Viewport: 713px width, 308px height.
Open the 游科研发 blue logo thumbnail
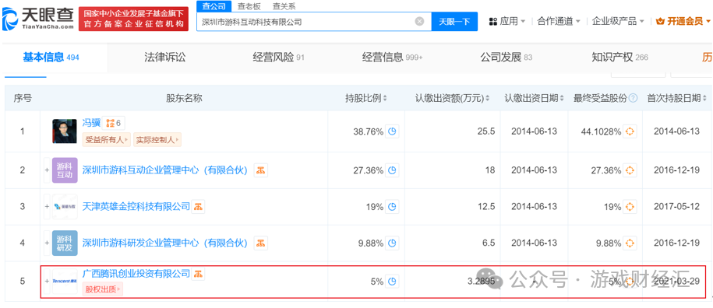pos(65,243)
